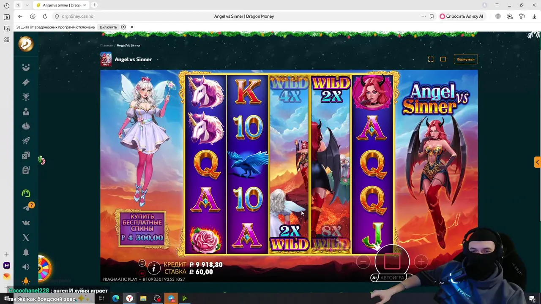541x304 pixels.
Task: Toggle the slot game sound button
Action: point(142,273)
